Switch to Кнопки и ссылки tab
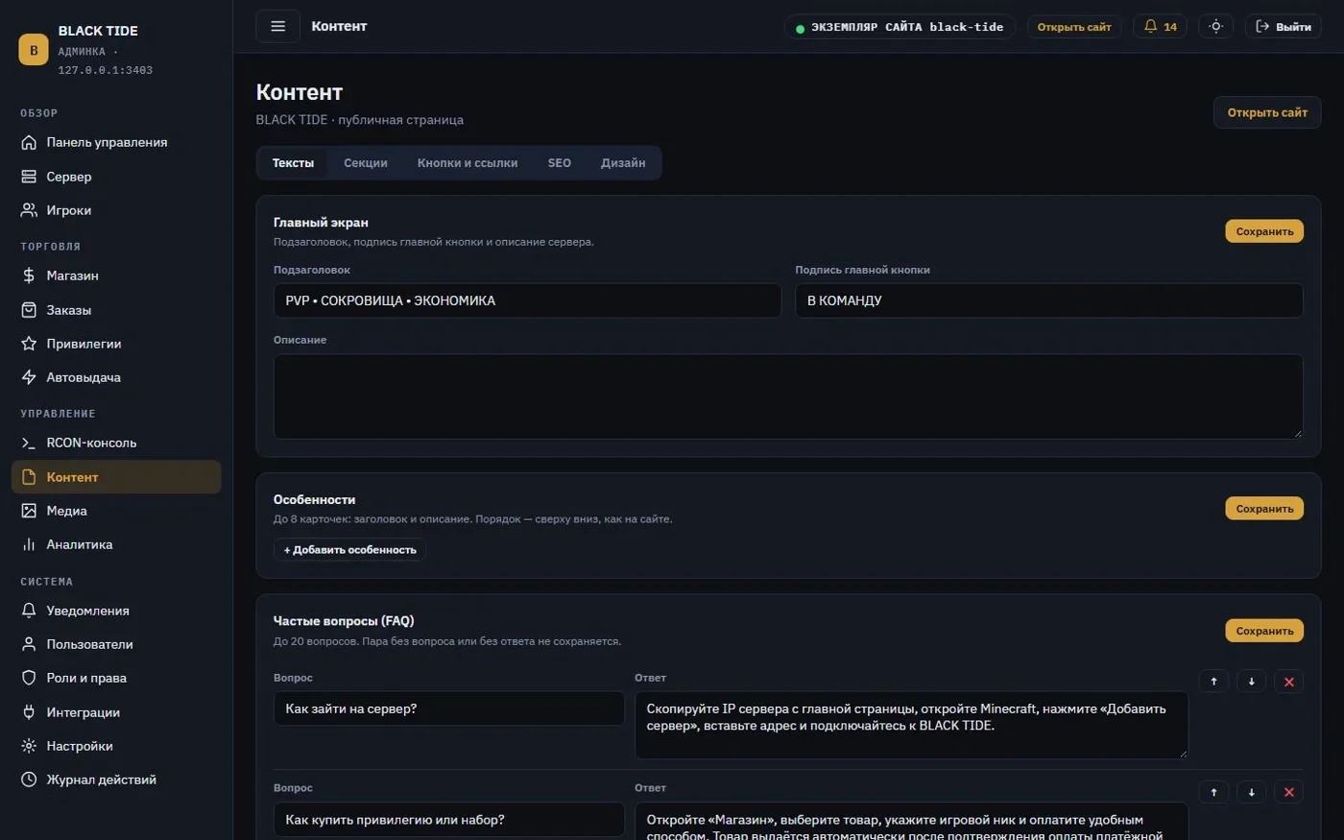1344x840 pixels. click(468, 163)
